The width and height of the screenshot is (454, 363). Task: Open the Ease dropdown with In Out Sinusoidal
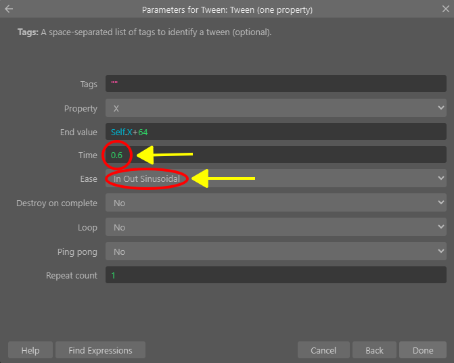tap(275, 178)
